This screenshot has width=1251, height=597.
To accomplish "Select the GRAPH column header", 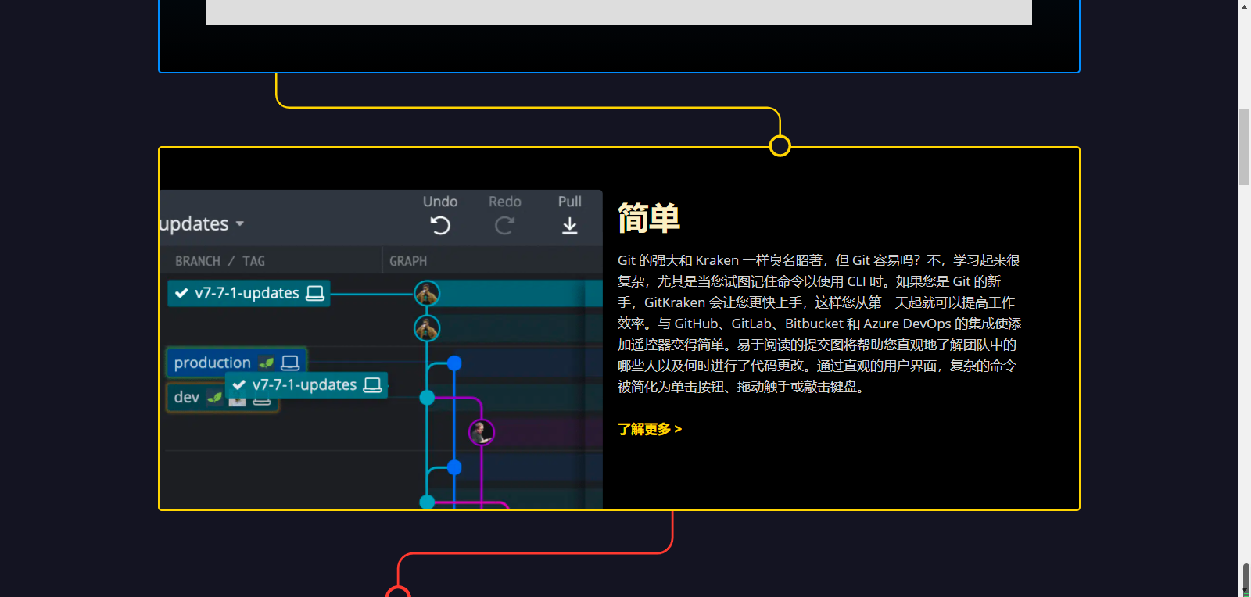I will 408,261.
